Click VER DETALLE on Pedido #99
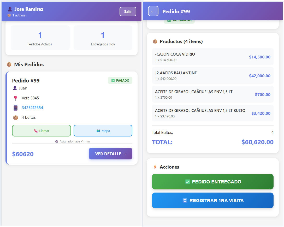The height and width of the screenshot is (227, 284). click(110, 153)
